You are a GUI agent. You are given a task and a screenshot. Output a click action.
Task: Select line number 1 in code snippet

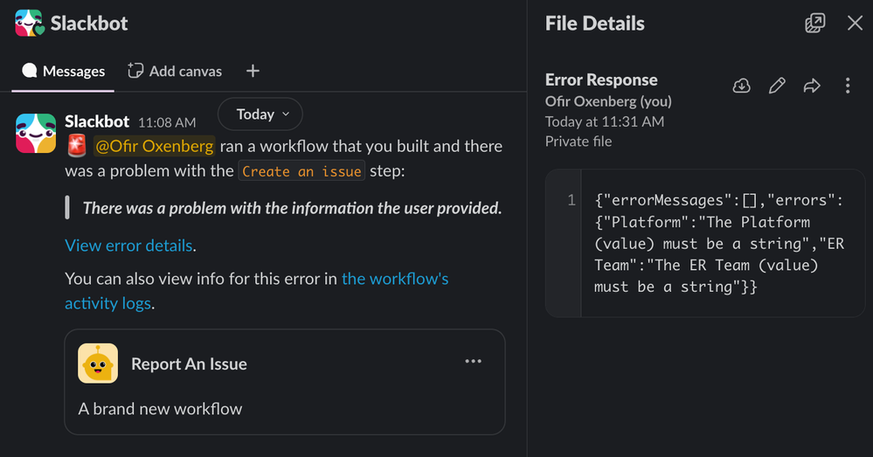pyautogui.click(x=572, y=200)
